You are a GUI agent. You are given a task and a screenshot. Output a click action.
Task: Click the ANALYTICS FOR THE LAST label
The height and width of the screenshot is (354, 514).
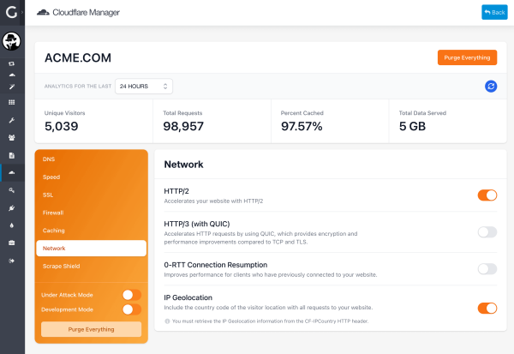point(78,87)
